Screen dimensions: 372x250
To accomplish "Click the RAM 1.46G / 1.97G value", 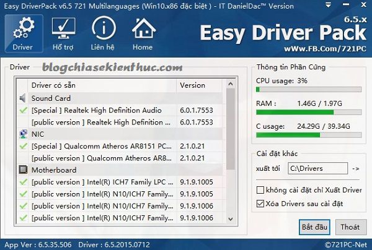I will click(319, 103).
